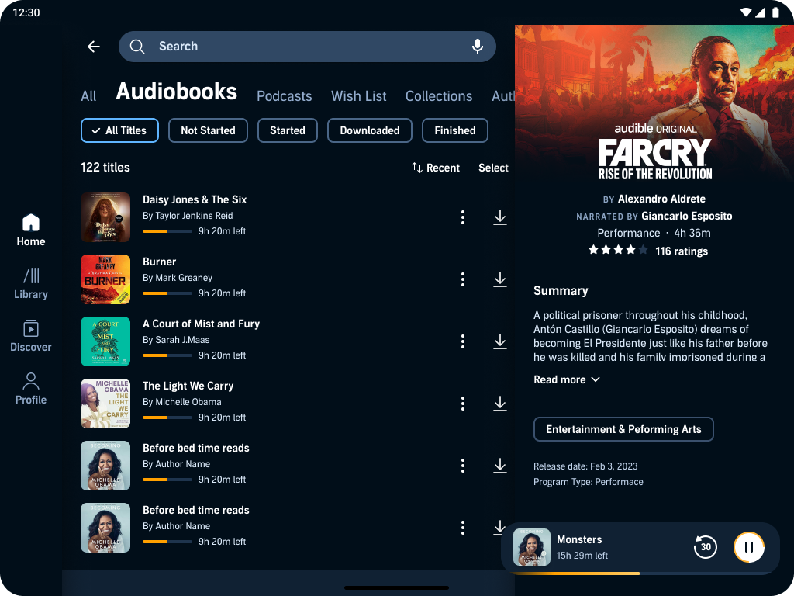Viewport: 794px width, 596px height.
Task: Switch to the Audiobooks tab
Action: click(176, 92)
